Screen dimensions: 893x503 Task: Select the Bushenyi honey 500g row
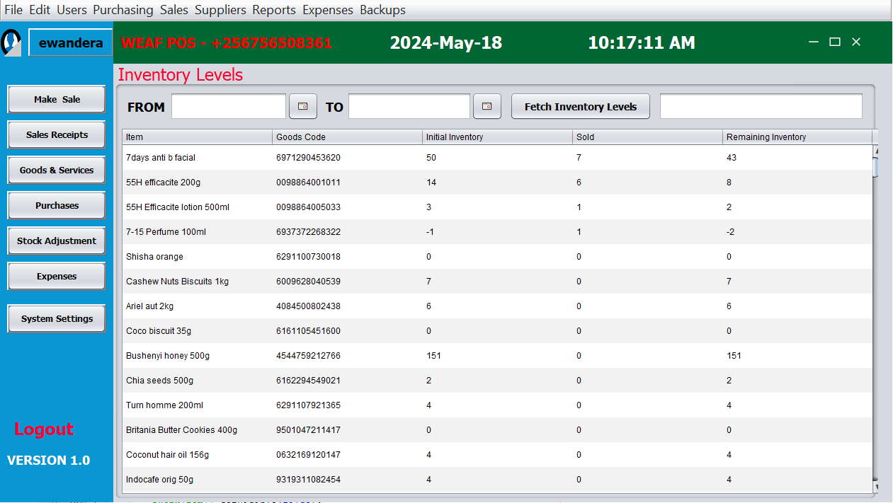(x=168, y=356)
